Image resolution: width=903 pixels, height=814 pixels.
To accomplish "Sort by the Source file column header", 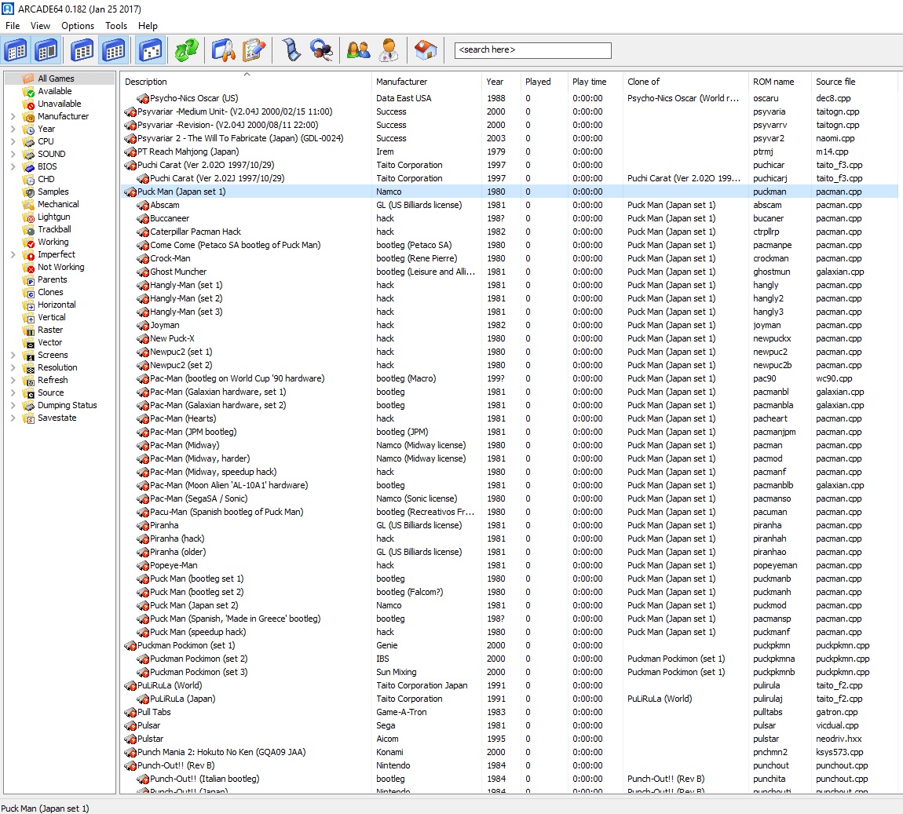I will click(854, 82).
